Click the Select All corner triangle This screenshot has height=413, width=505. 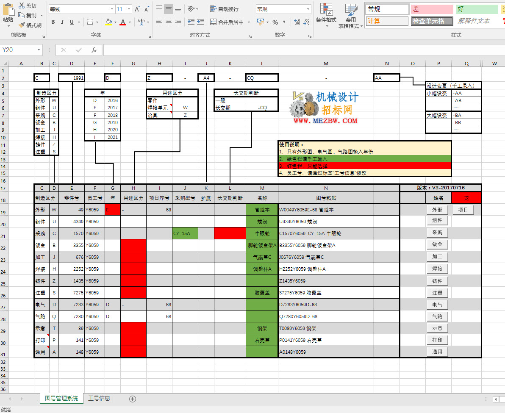pyautogui.click(x=4, y=64)
